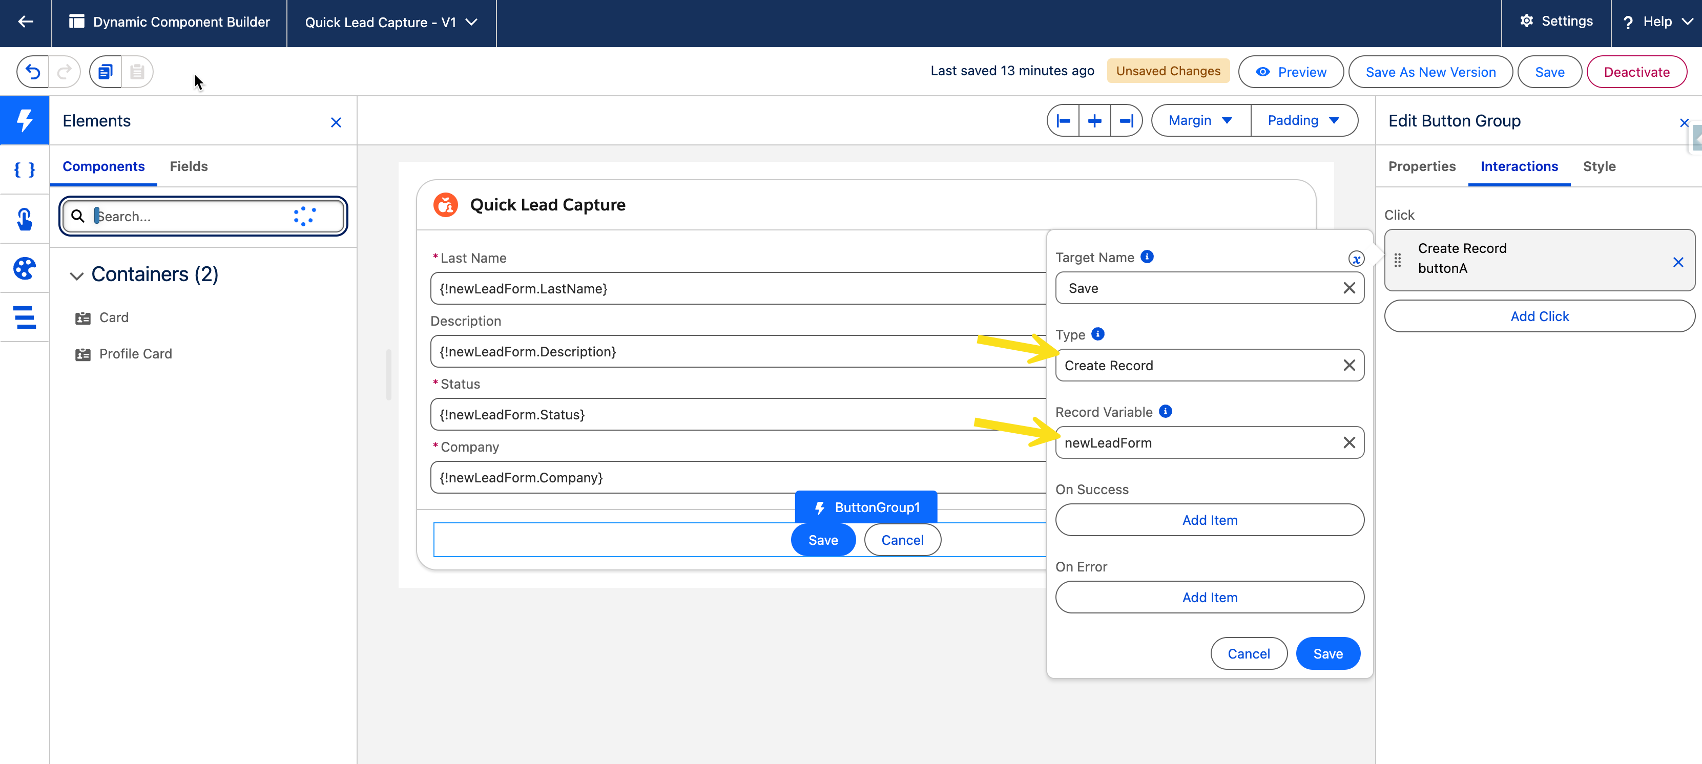Viewport: 1702px width, 764px height.
Task: Clear the Create Record type selection
Action: click(1349, 365)
